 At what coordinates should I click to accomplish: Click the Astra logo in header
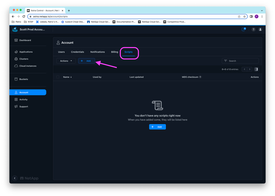click(15, 29)
